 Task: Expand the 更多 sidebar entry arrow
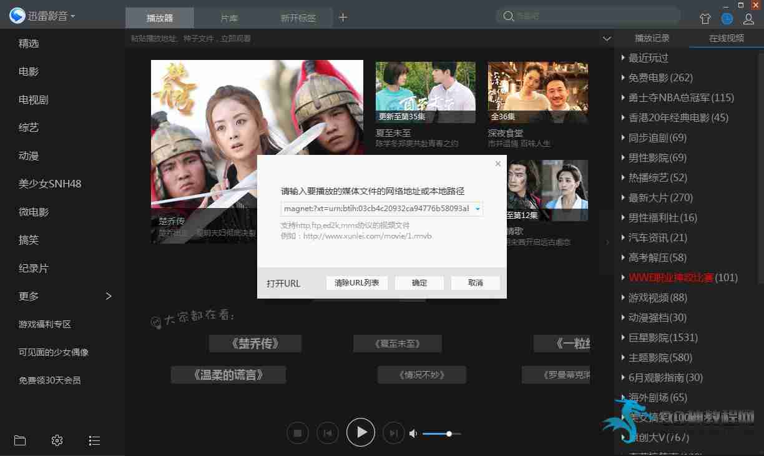click(109, 296)
